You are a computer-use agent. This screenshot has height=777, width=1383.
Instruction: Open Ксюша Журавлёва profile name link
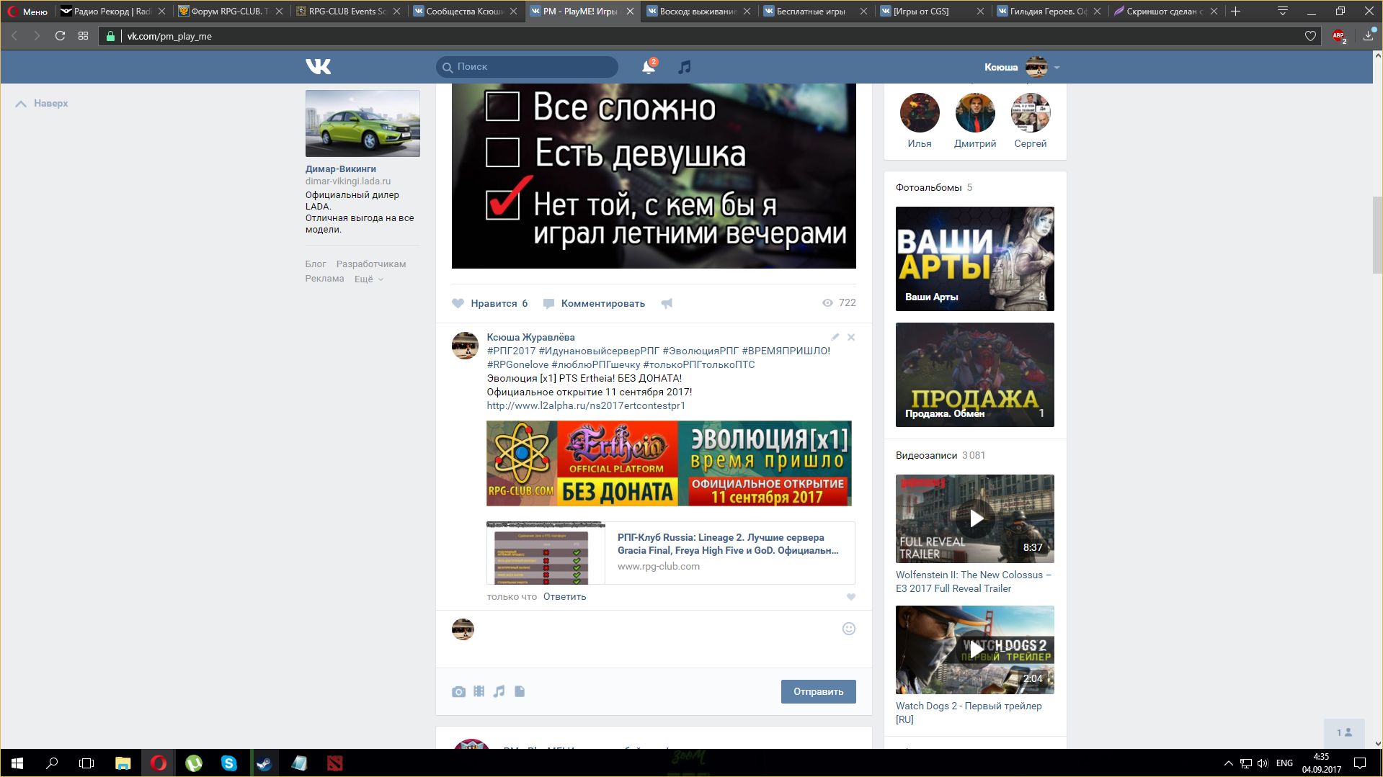click(530, 337)
